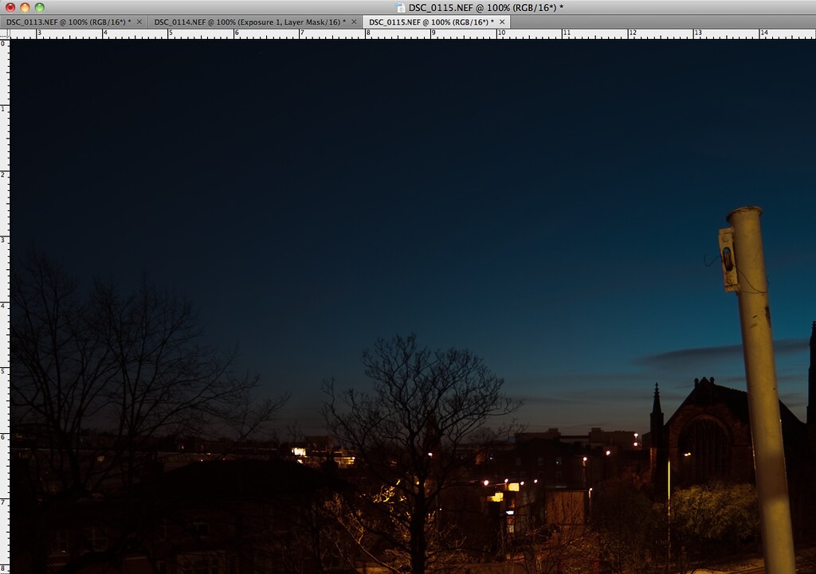Click the green zoom window button
816x574 pixels.
point(39,7)
